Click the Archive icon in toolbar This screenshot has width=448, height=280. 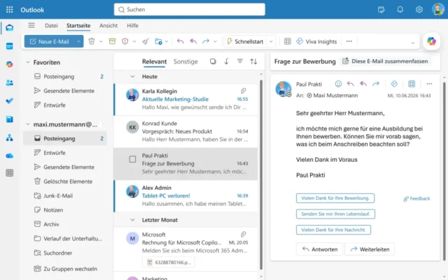pos(112,41)
